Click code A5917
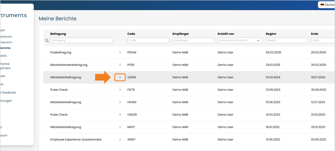This screenshot has width=335, height=151. (x=132, y=140)
